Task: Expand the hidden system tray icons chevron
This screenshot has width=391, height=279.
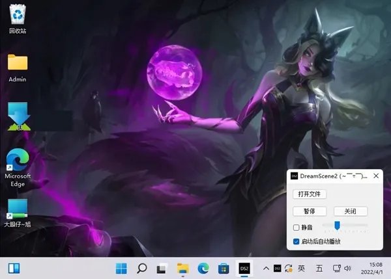Action: (x=265, y=267)
